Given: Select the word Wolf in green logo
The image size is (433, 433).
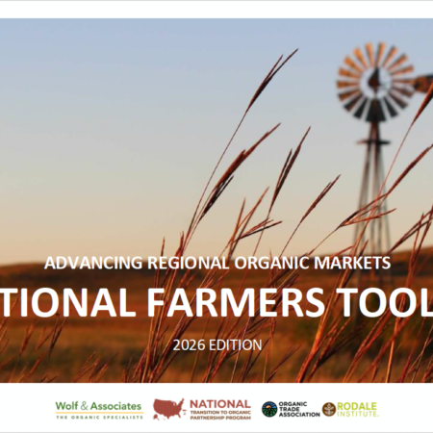Looking at the screenshot, I should pos(67,406).
